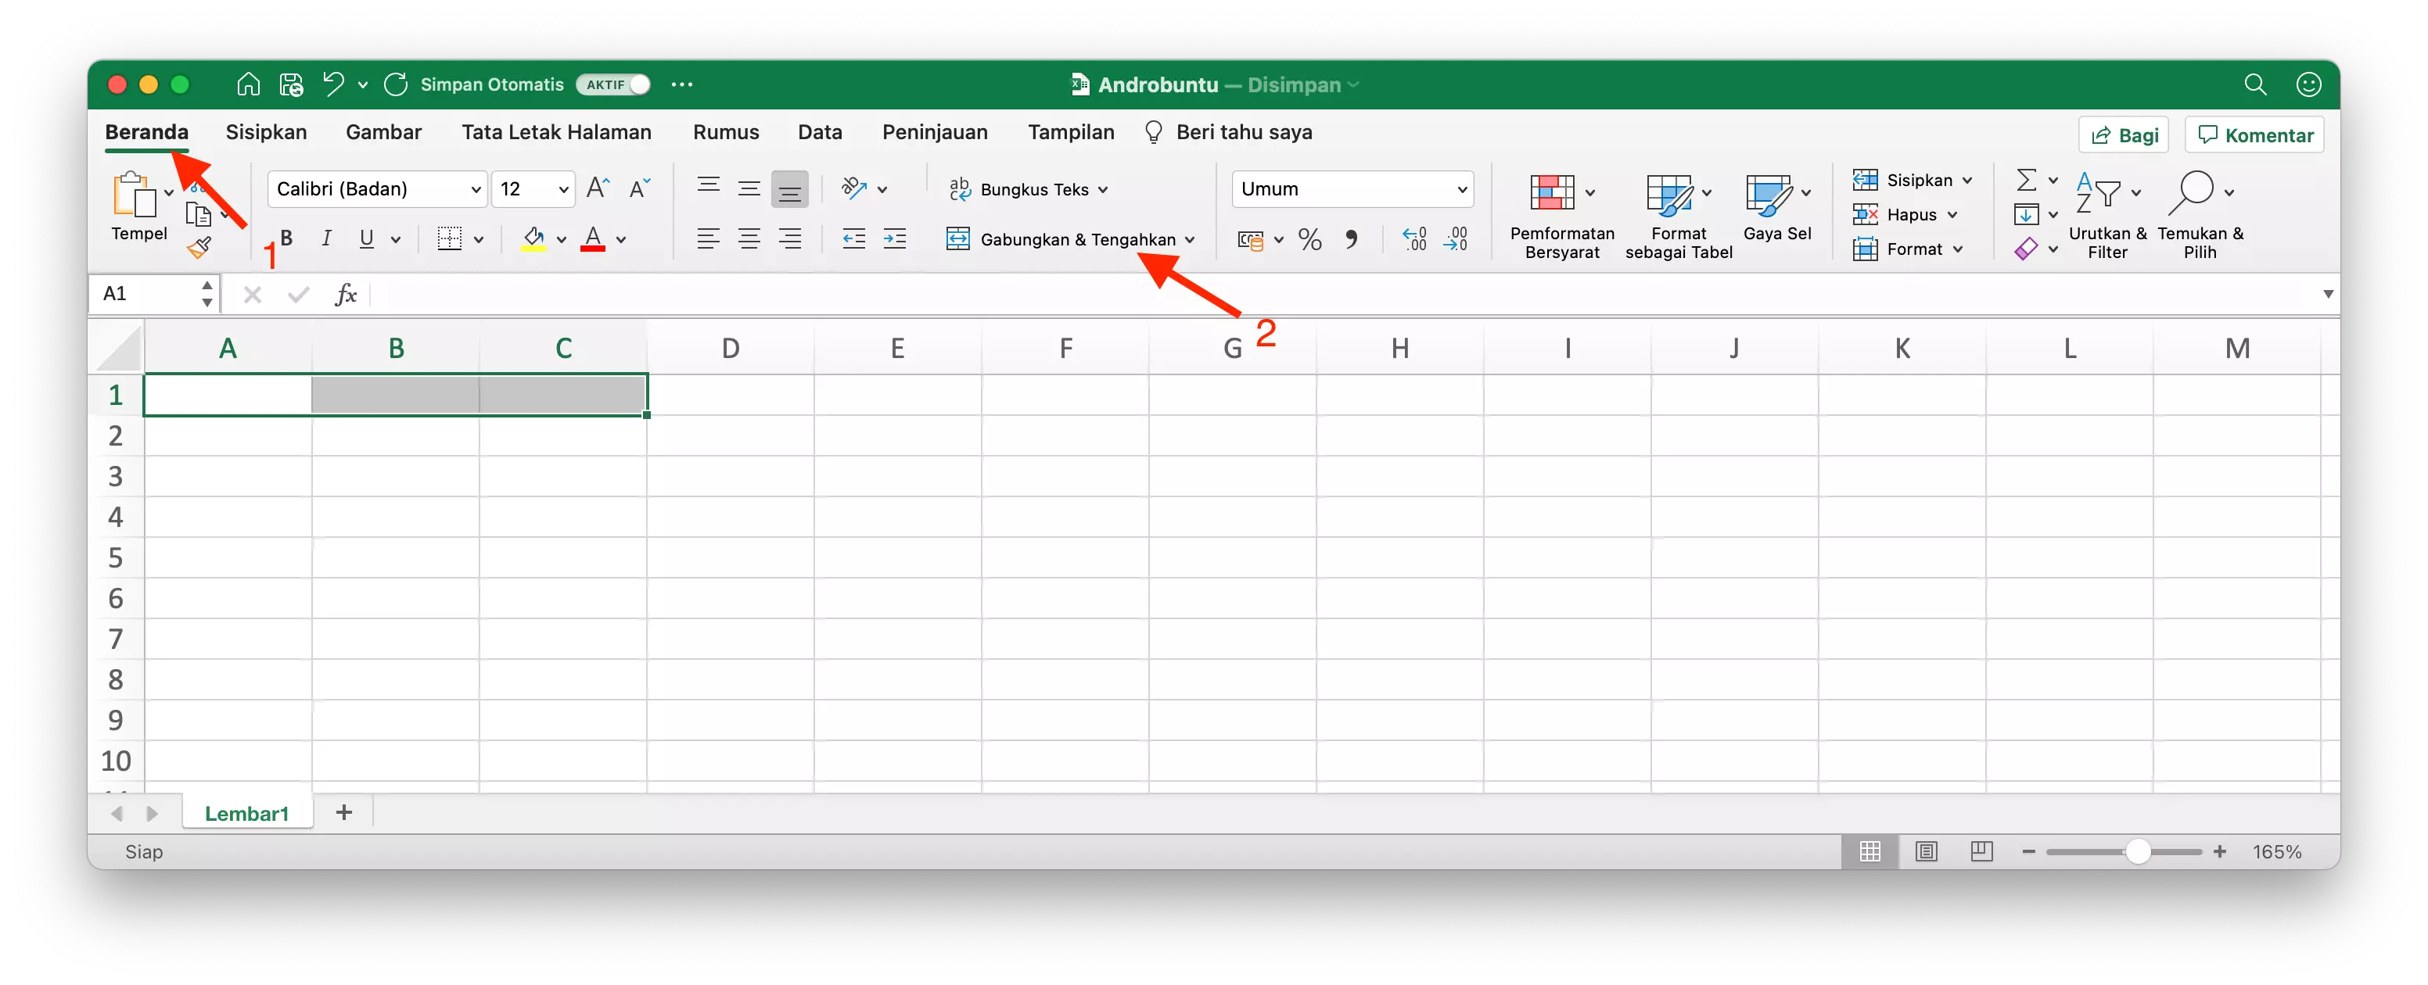This screenshot has height=985, width=2428.
Task: Open the Peninjauan tab
Action: [934, 132]
